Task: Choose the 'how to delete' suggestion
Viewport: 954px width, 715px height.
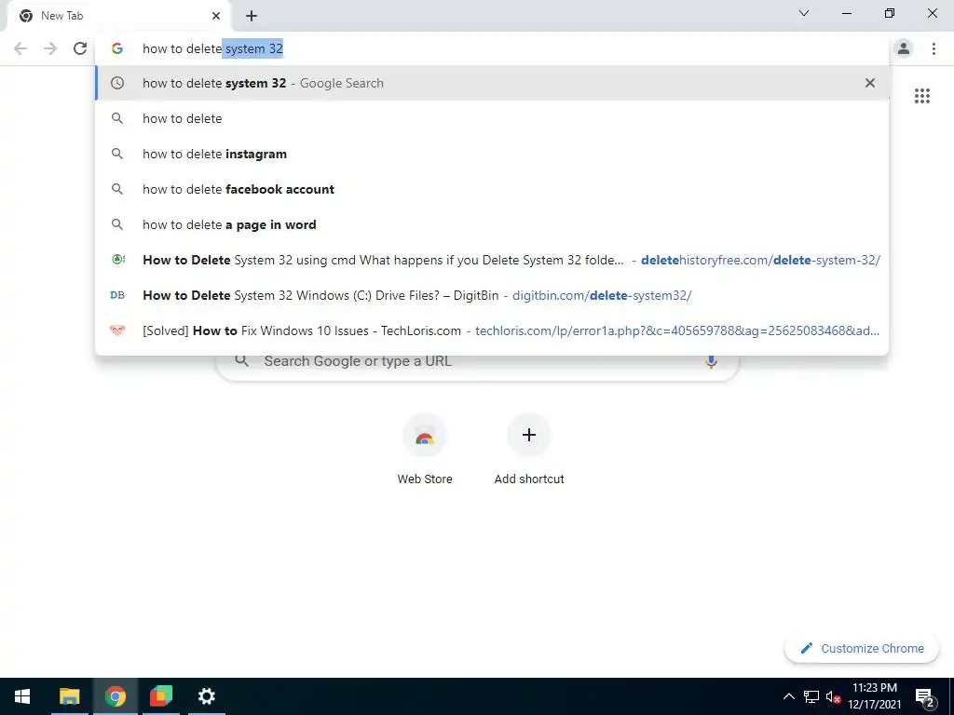Action: click(x=492, y=118)
